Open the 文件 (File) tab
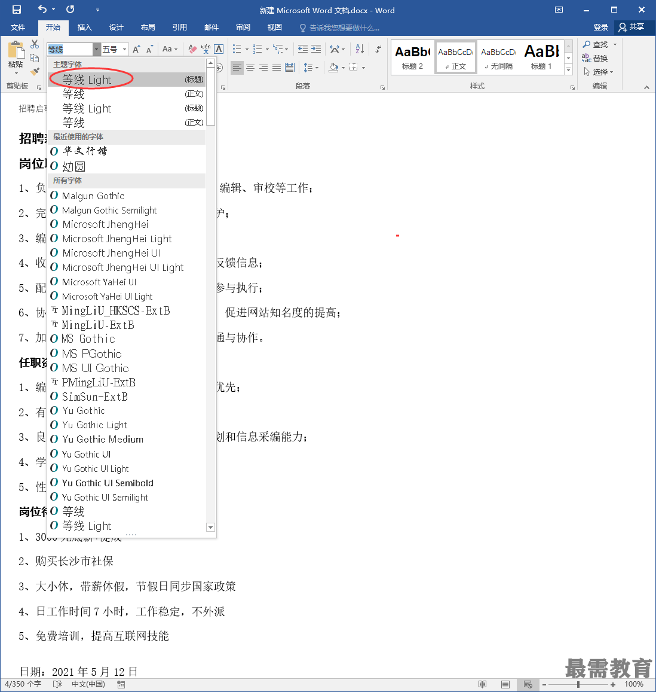The width and height of the screenshot is (656, 692). point(18,28)
